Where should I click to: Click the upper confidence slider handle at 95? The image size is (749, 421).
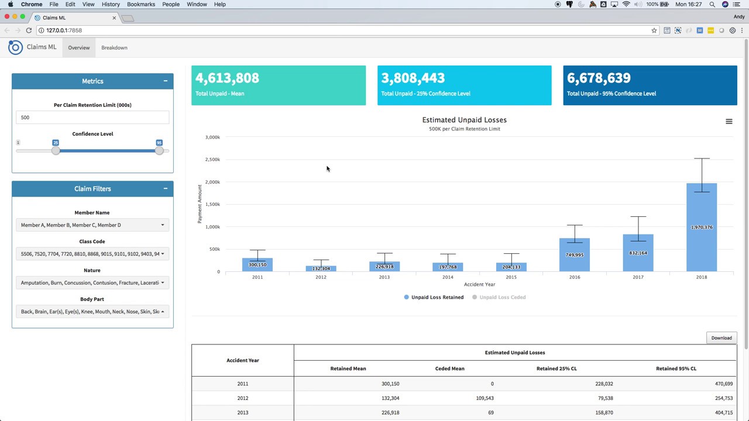click(x=159, y=151)
